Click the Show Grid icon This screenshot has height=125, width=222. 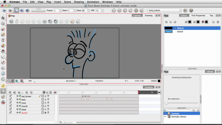click(11, 22)
